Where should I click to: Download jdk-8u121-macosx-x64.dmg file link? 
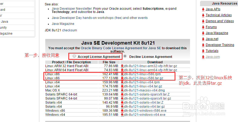[144, 90]
